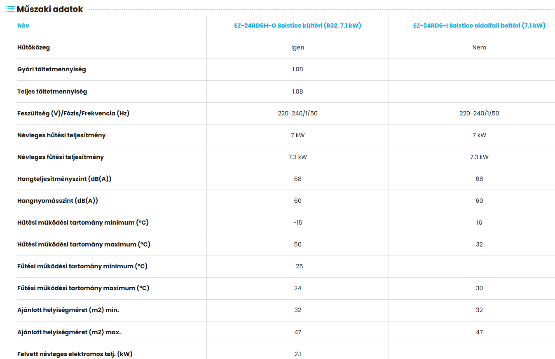Image resolution: width=555 pixels, height=359 pixels.
Task: Select outdoor unit minimum room size 32
Action: click(x=297, y=310)
